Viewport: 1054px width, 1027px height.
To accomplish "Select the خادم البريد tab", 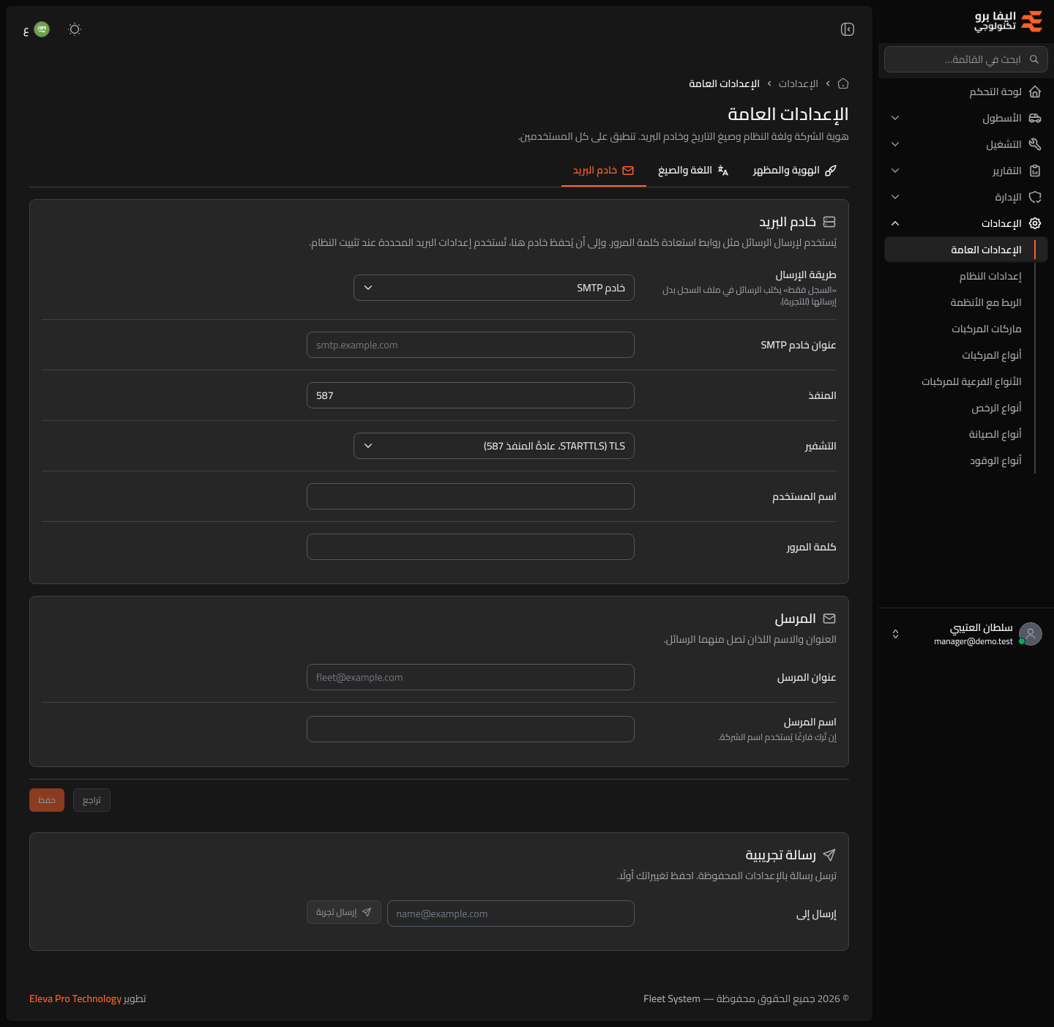I will pyautogui.click(x=604, y=171).
